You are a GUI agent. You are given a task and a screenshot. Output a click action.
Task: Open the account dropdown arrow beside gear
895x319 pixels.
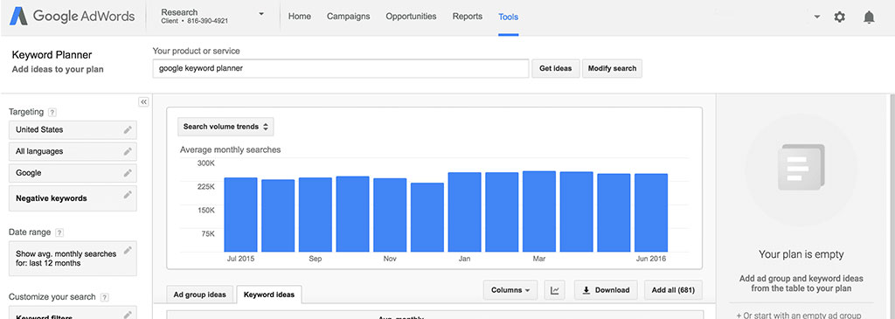tap(817, 17)
